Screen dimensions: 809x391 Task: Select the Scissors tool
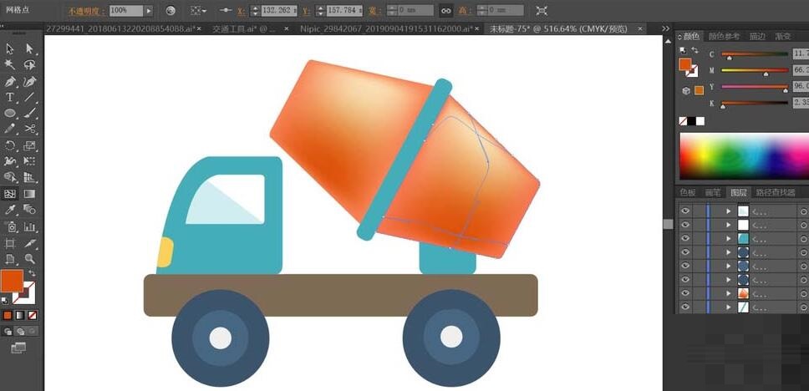pyautogui.click(x=30, y=129)
